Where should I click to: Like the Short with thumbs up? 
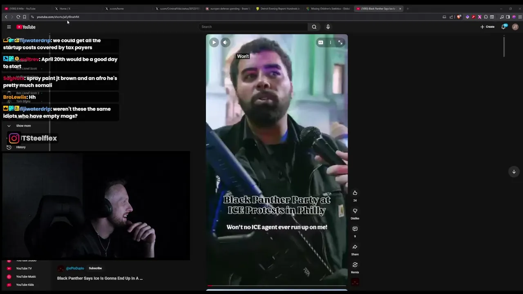coord(355,193)
